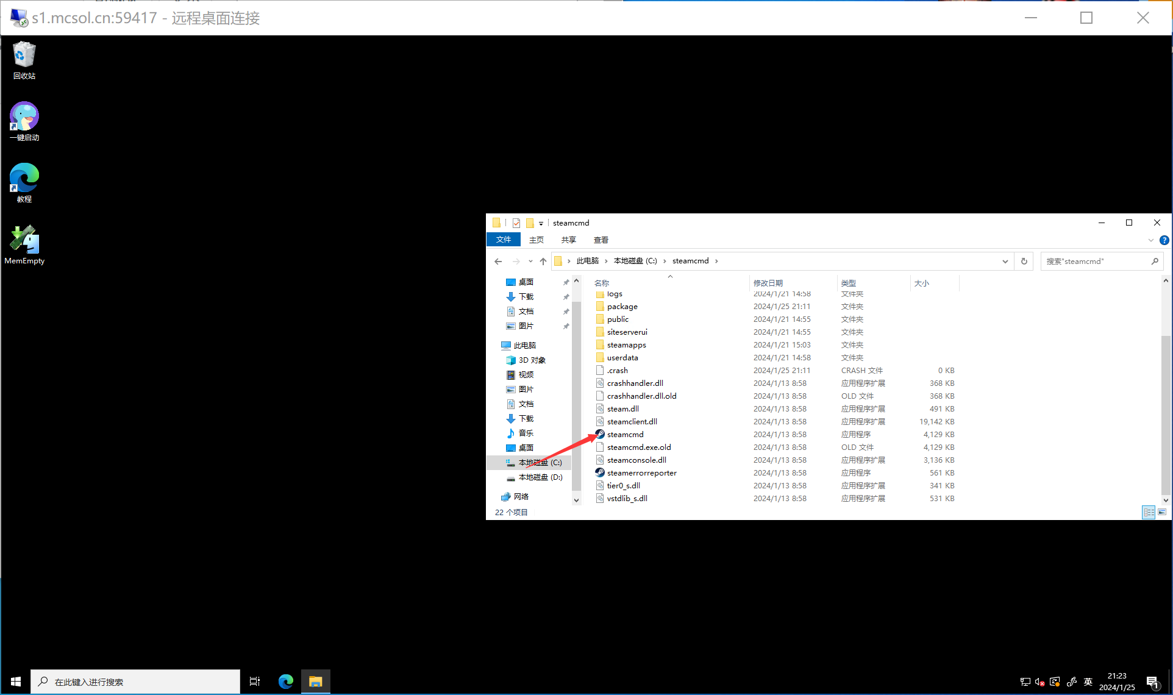Sort by 大小 column header
1173x695 pixels.
point(934,283)
